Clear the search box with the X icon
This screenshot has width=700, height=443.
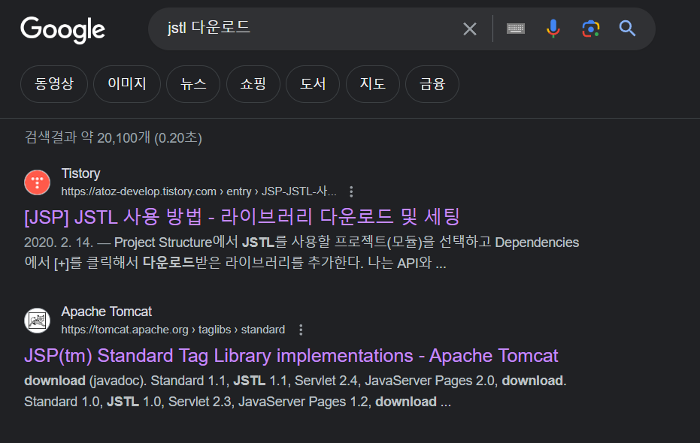coord(470,29)
